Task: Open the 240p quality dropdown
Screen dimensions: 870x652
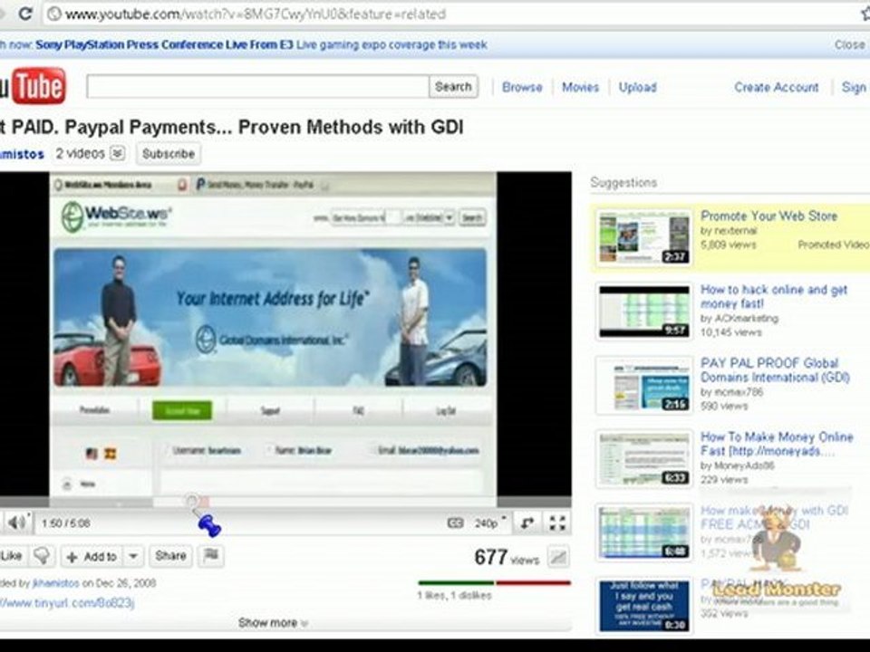Action: coord(490,523)
